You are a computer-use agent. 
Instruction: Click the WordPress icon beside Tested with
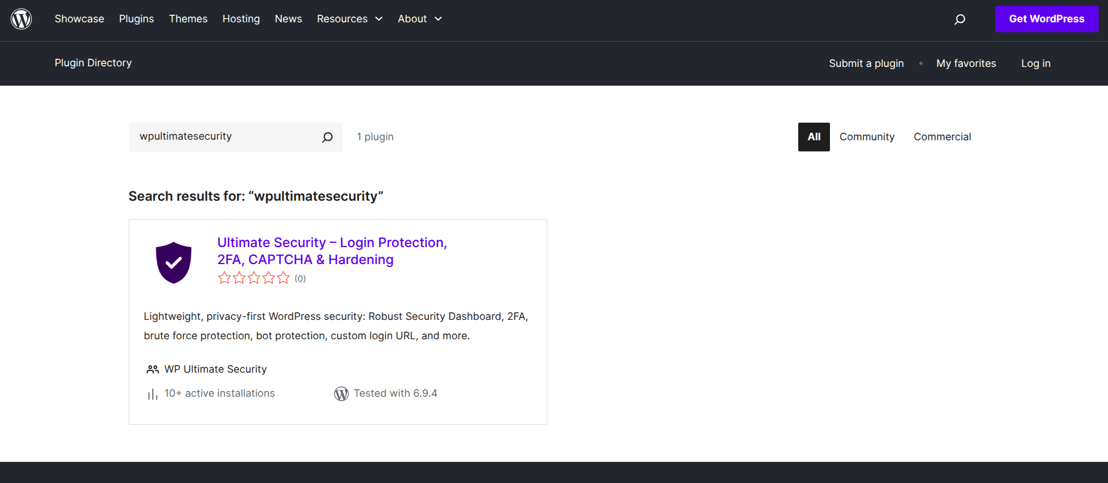coord(342,394)
